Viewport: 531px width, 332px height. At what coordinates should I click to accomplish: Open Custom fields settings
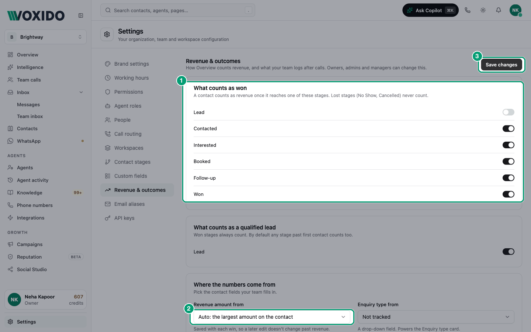(137, 176)
